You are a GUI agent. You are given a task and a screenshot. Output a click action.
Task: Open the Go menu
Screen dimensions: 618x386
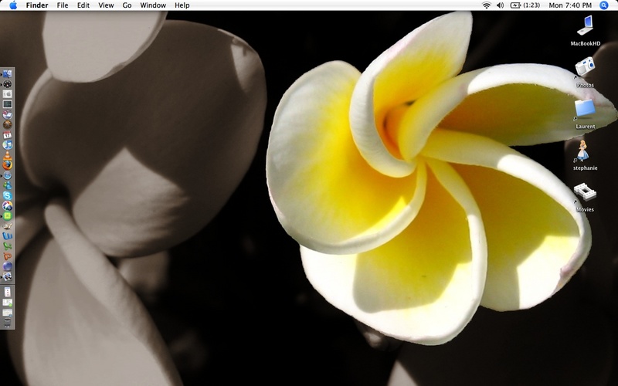(127, 5)
